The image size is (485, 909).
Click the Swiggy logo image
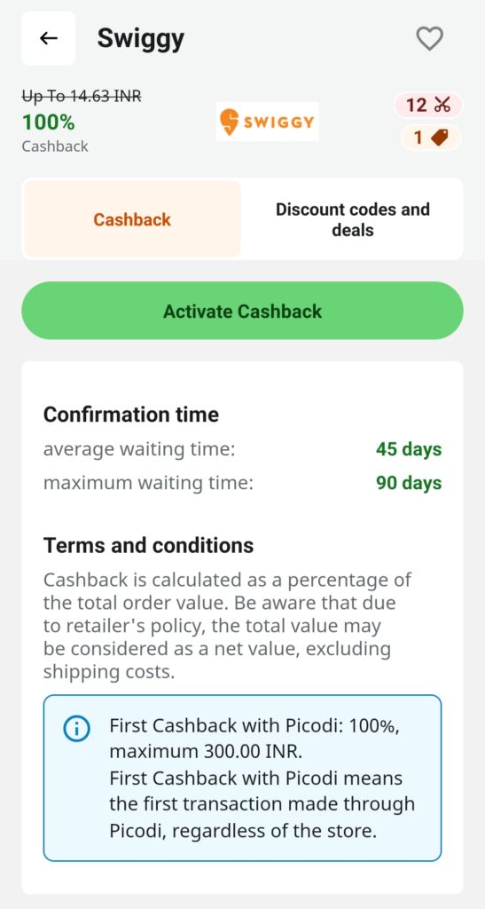(268, 122)
